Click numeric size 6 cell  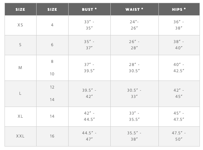(52, 45)
